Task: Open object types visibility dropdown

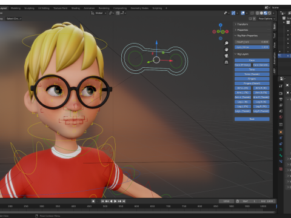Action: point(227,13)
